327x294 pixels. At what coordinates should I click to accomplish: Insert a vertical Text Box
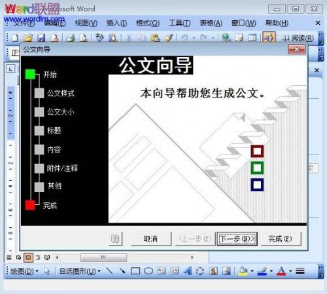pos(174,271)
